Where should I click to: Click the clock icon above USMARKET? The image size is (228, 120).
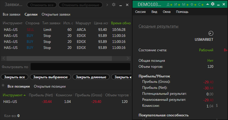[x=211, y=33]
